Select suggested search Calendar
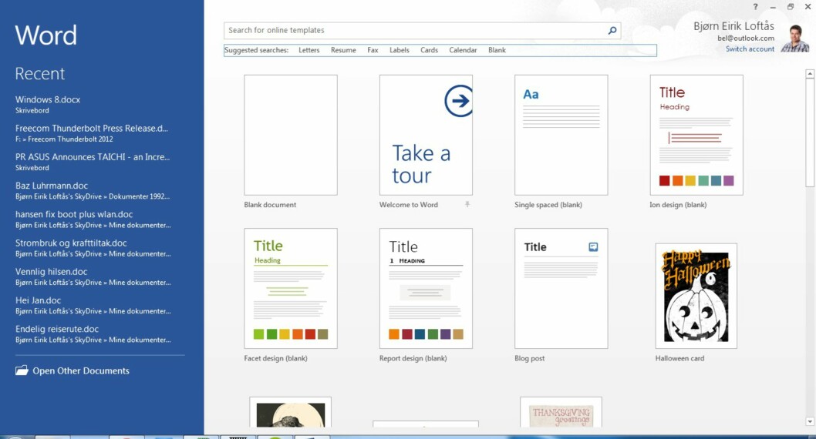This screenshot has width=816, height=439. pyautogui.click(x=464, y=50)
